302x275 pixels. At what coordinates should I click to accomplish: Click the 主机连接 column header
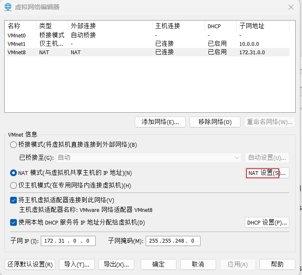click(x=179, y=26)
